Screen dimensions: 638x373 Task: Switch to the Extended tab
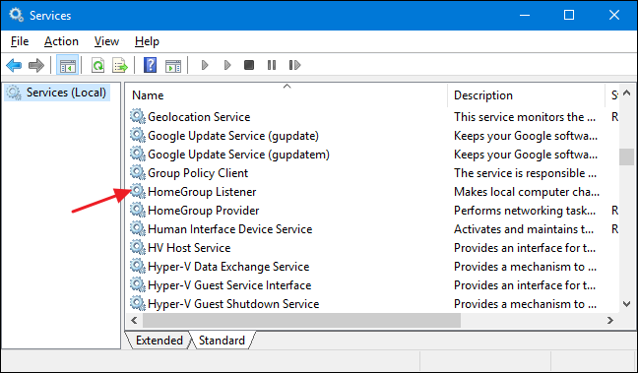[x=159, y=341]
